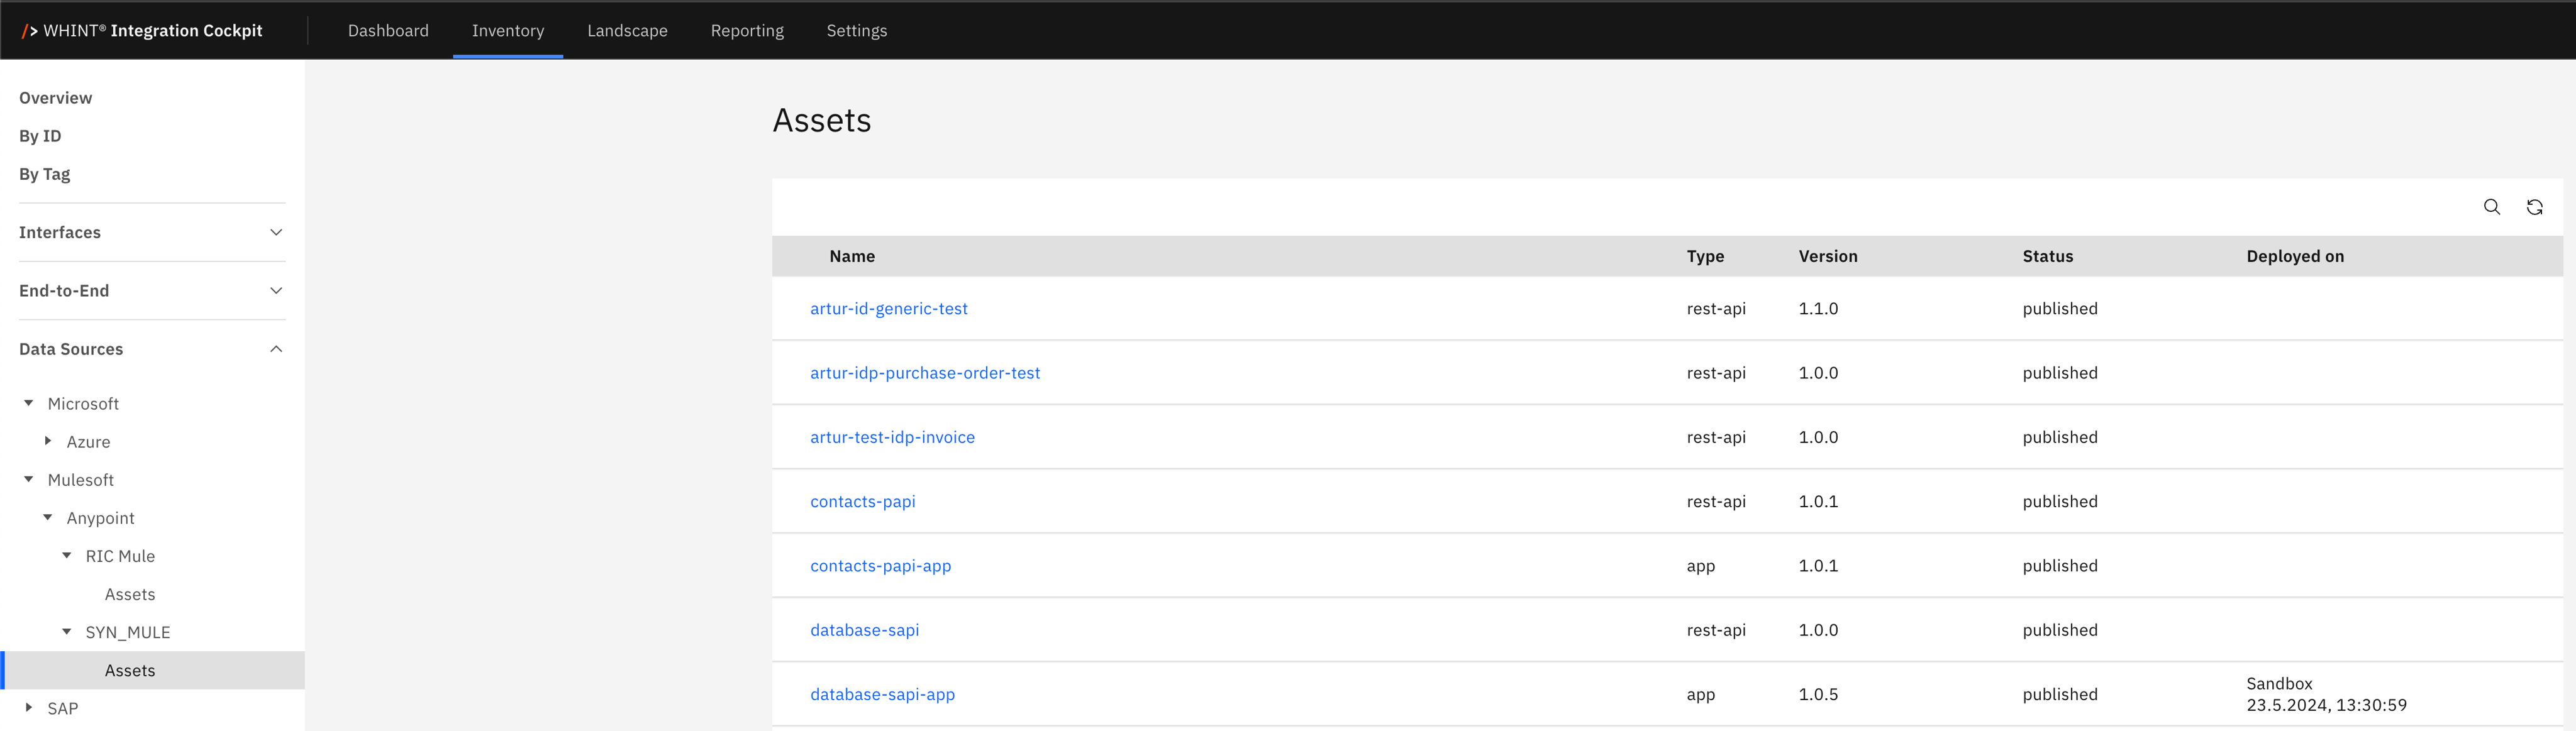This screenshot has width=2576, height=731.
Task: Click the refresh icon above assets table
Action: tap(2534, 207)
